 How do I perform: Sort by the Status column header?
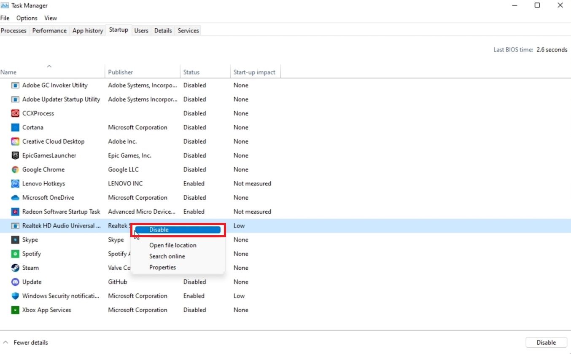205,72
